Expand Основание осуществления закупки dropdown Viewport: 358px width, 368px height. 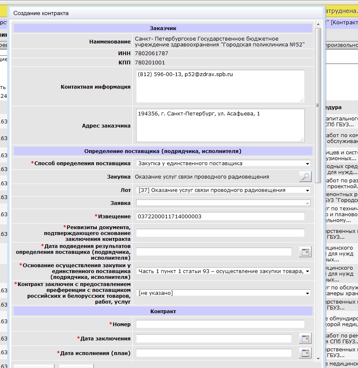coord(223,271)
